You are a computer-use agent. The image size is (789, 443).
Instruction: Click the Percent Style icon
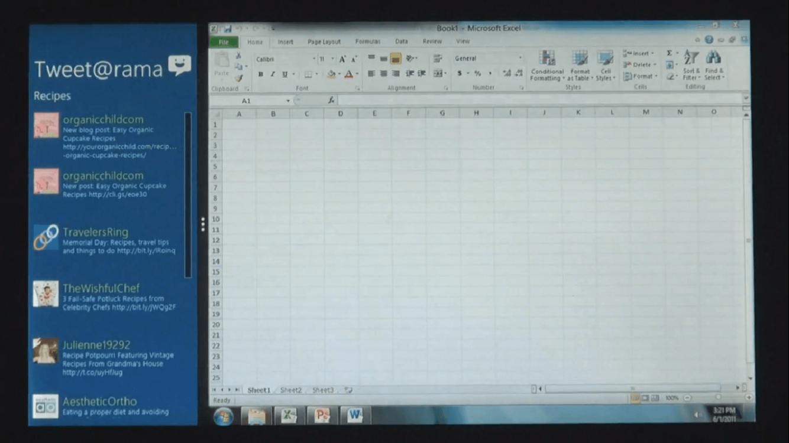477,74
